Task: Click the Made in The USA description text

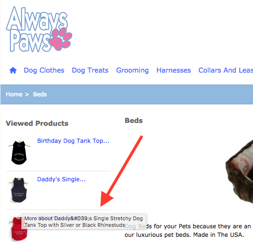Action: point(218,235)
